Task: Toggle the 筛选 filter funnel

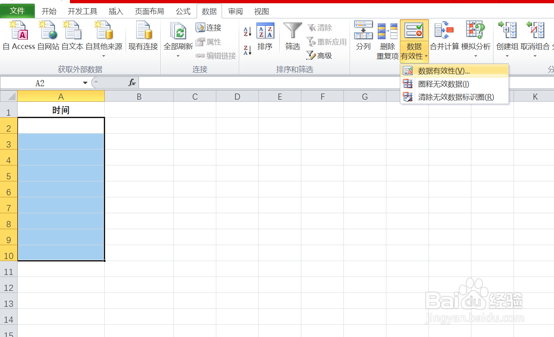Action: 293,31
